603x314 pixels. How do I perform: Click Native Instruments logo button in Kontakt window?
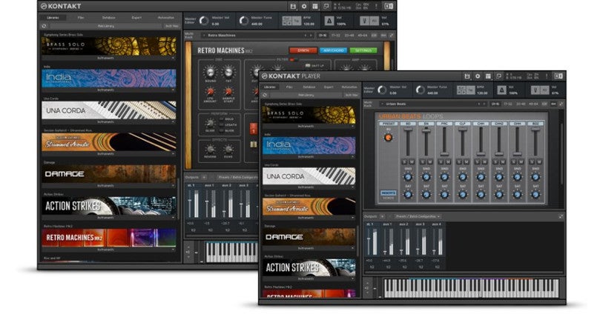389,6
